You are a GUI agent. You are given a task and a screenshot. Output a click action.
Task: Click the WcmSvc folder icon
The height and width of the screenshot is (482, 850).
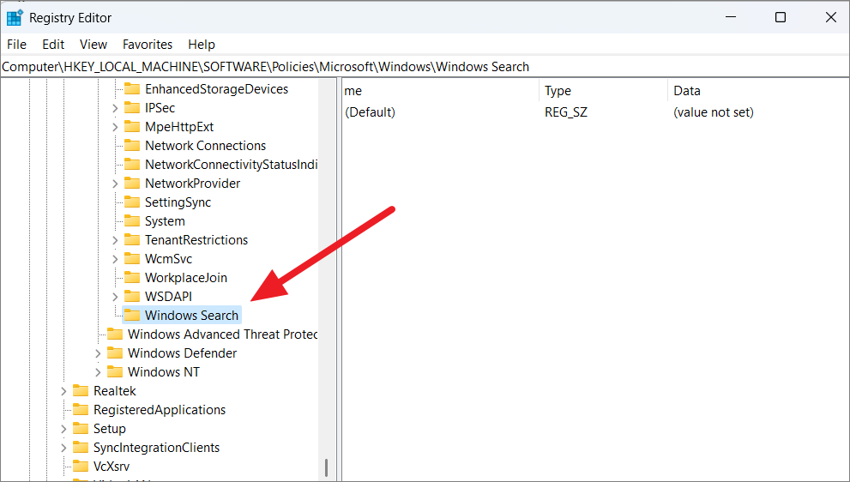click(x=132, y=259)
